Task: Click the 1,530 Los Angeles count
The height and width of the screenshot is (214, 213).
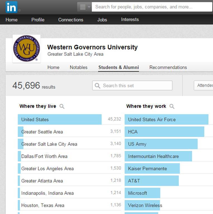Action: coord(116,168)
